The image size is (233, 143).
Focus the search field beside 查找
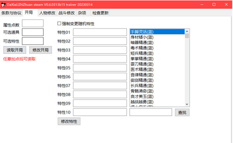point(151,112)
